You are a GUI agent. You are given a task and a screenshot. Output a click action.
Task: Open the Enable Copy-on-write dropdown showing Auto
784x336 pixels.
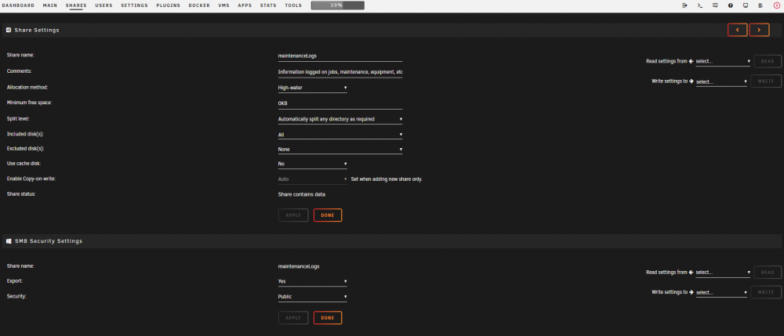313,179
